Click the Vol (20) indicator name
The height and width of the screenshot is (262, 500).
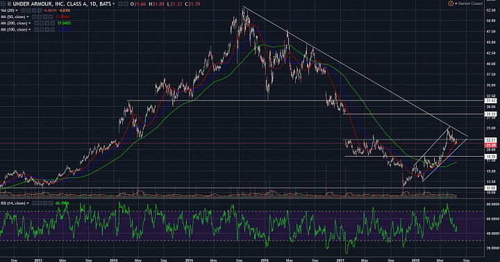(8, 10)
